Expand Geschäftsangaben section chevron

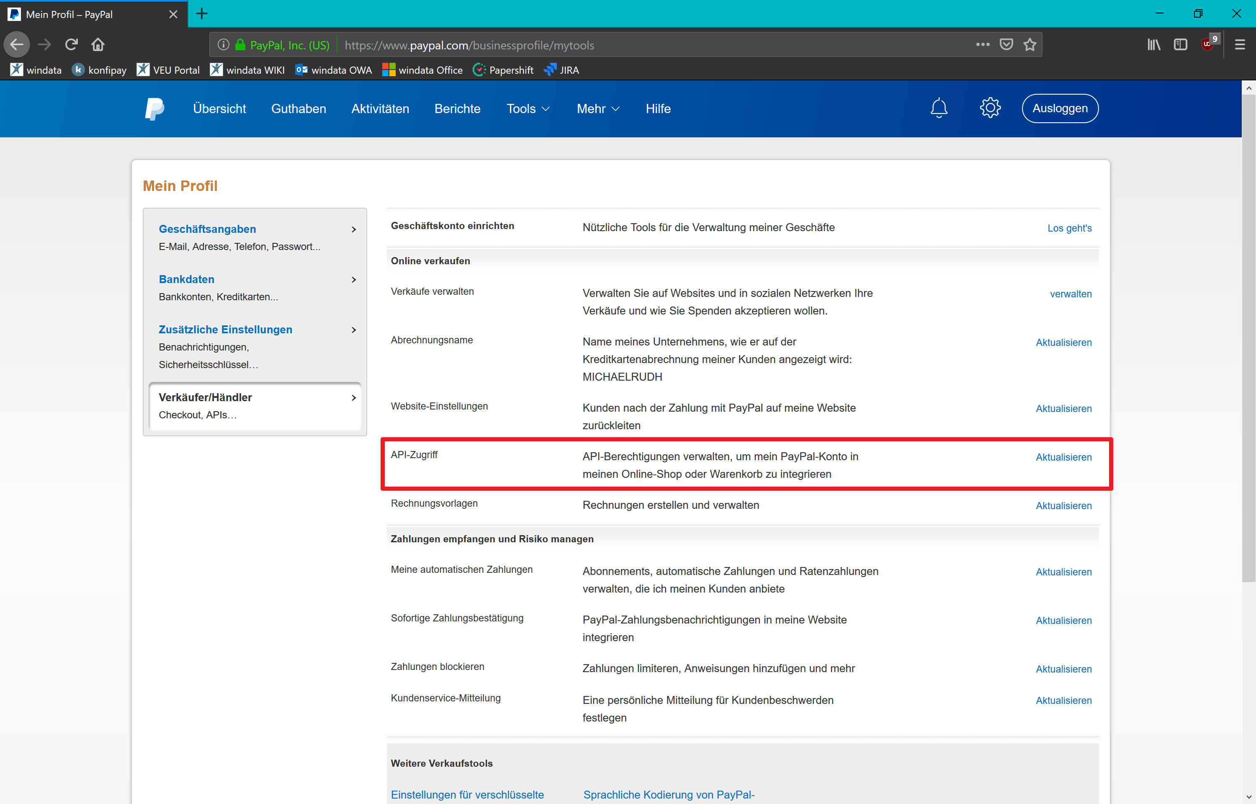tap(354, 229)
